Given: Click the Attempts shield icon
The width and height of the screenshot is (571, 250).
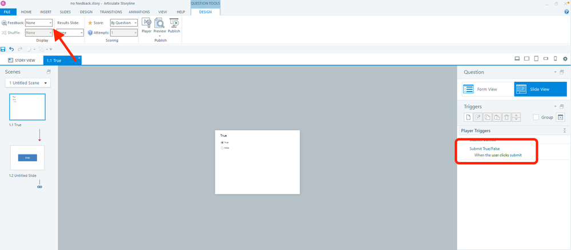Looking at the screenshot, I should (x=90, y=33).
